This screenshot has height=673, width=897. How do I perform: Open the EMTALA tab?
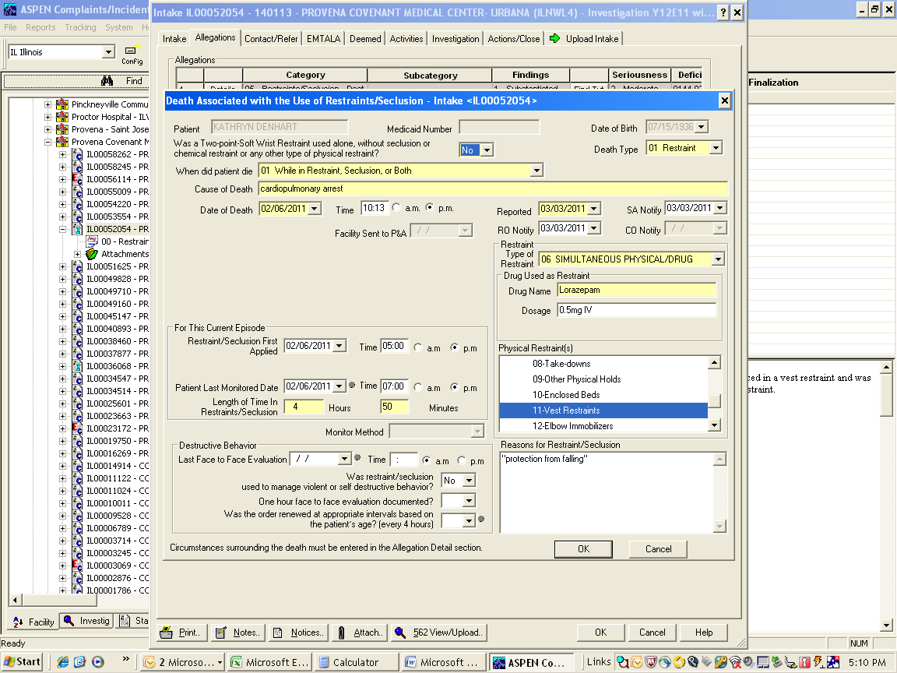[323, 39]
